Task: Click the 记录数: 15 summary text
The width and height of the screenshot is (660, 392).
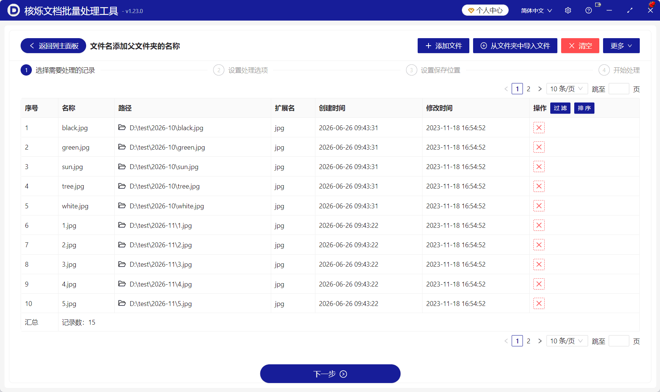Action: (x=79, y=322)
